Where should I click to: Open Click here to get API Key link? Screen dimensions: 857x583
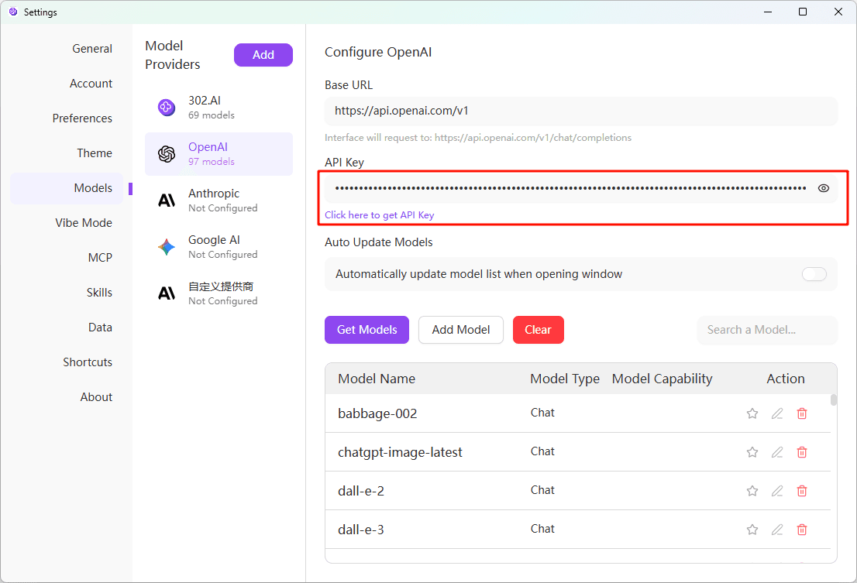[379, 214]
